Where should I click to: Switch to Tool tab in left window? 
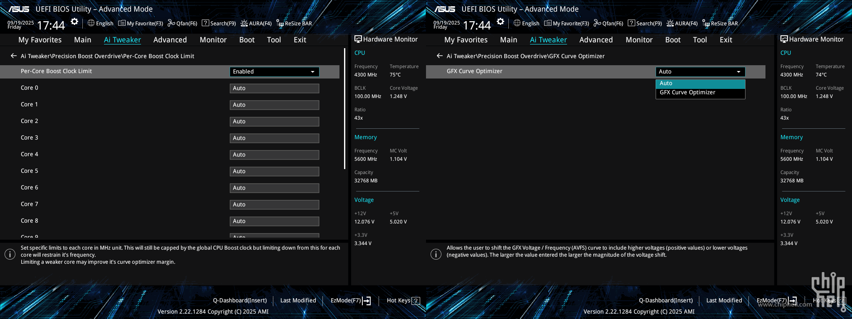pos(274,40)
